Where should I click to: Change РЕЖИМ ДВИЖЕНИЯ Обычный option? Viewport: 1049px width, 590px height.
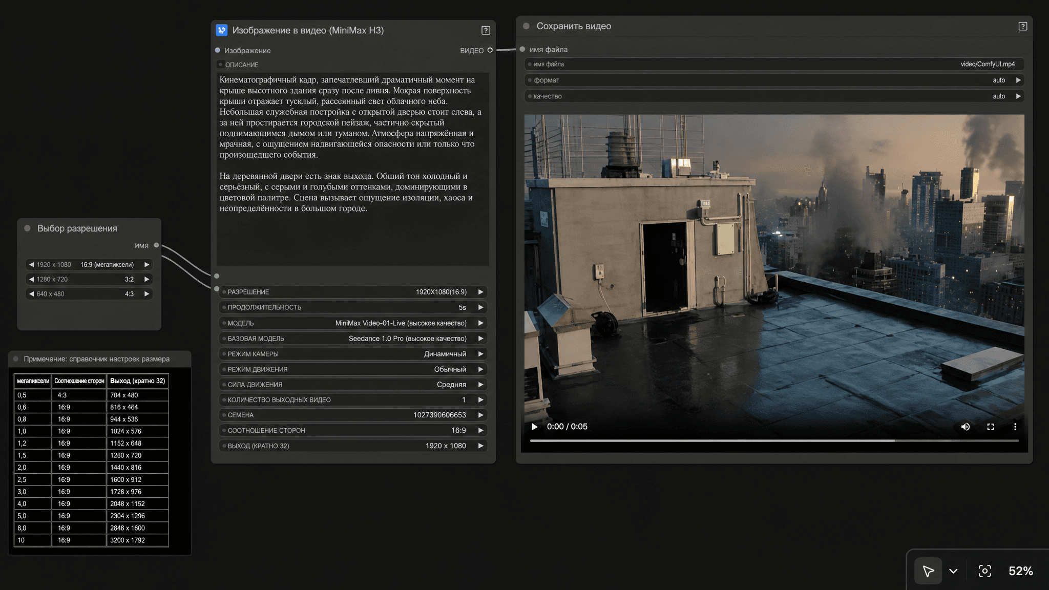(x=450, y=369)
